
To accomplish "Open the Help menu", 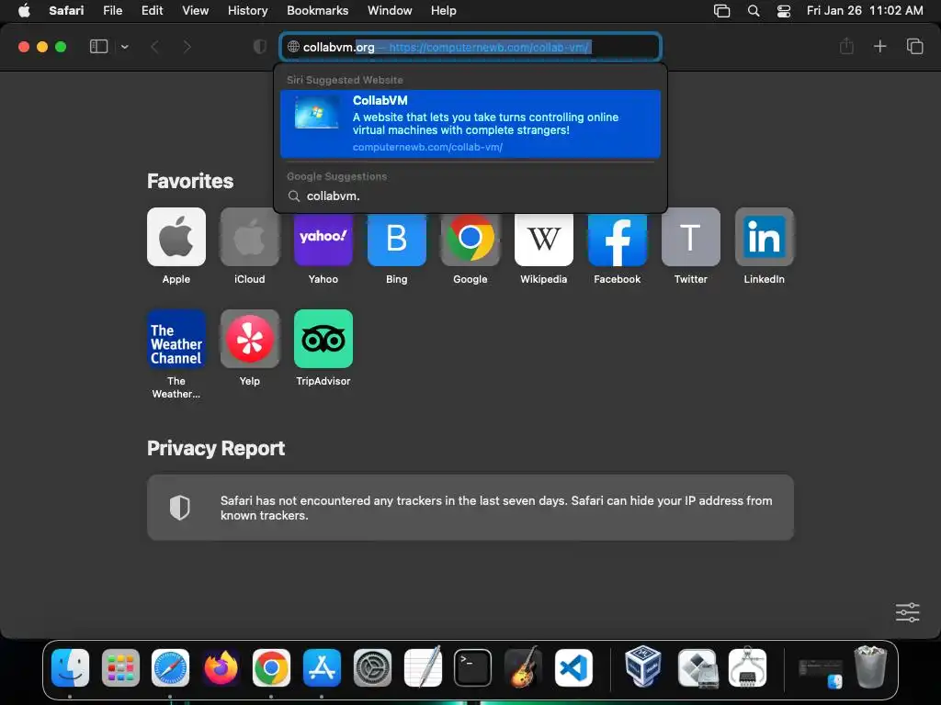I will 444,11.
